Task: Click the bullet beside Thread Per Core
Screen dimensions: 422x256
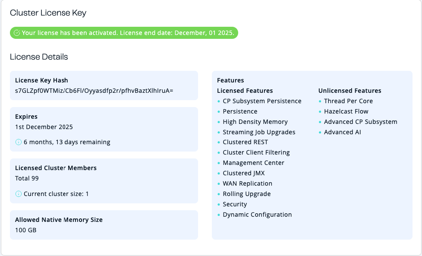Action: (320, 101)
